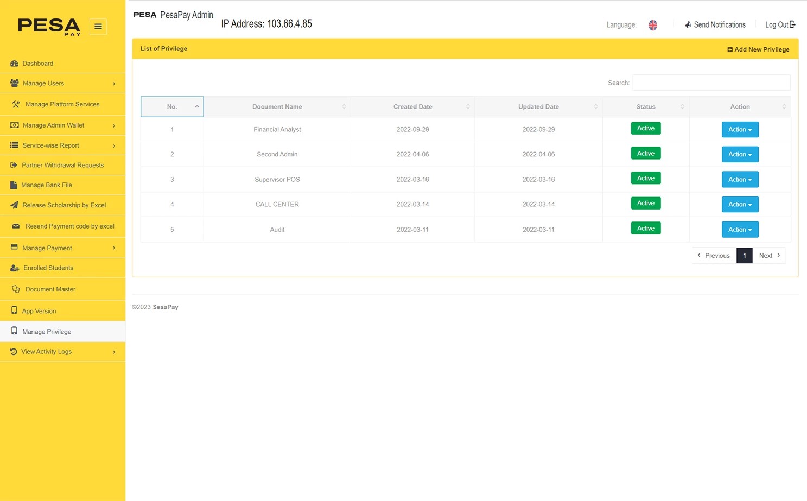The width and height of the screenshot is (807, 501).
Task: Open Document Master from the sidebar
Action: (x=50, y=289)
